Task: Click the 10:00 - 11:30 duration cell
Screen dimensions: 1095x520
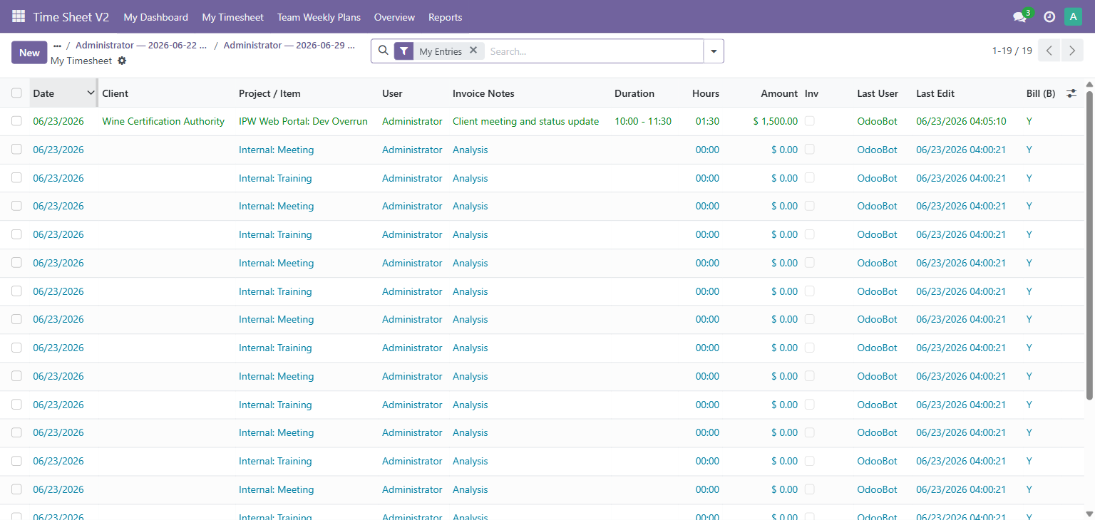Action: pos(643,121)
